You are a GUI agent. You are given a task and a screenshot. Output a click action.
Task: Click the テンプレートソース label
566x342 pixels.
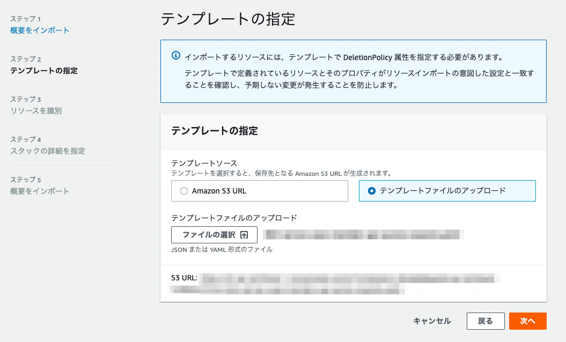(204, 163)
